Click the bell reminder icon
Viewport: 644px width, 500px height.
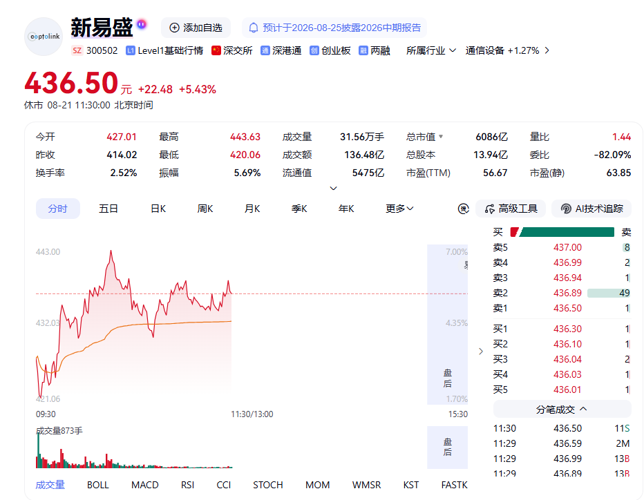pyautogui.click(x=254, y=28)
